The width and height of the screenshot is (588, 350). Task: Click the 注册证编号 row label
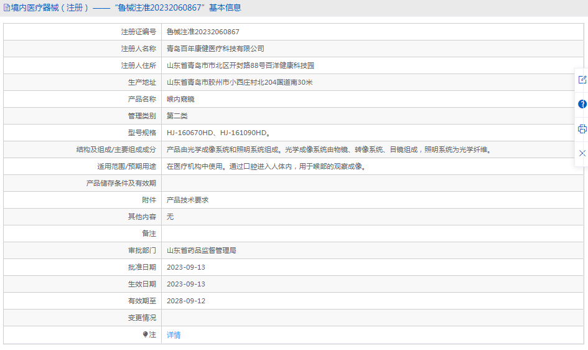coord(138,32)
